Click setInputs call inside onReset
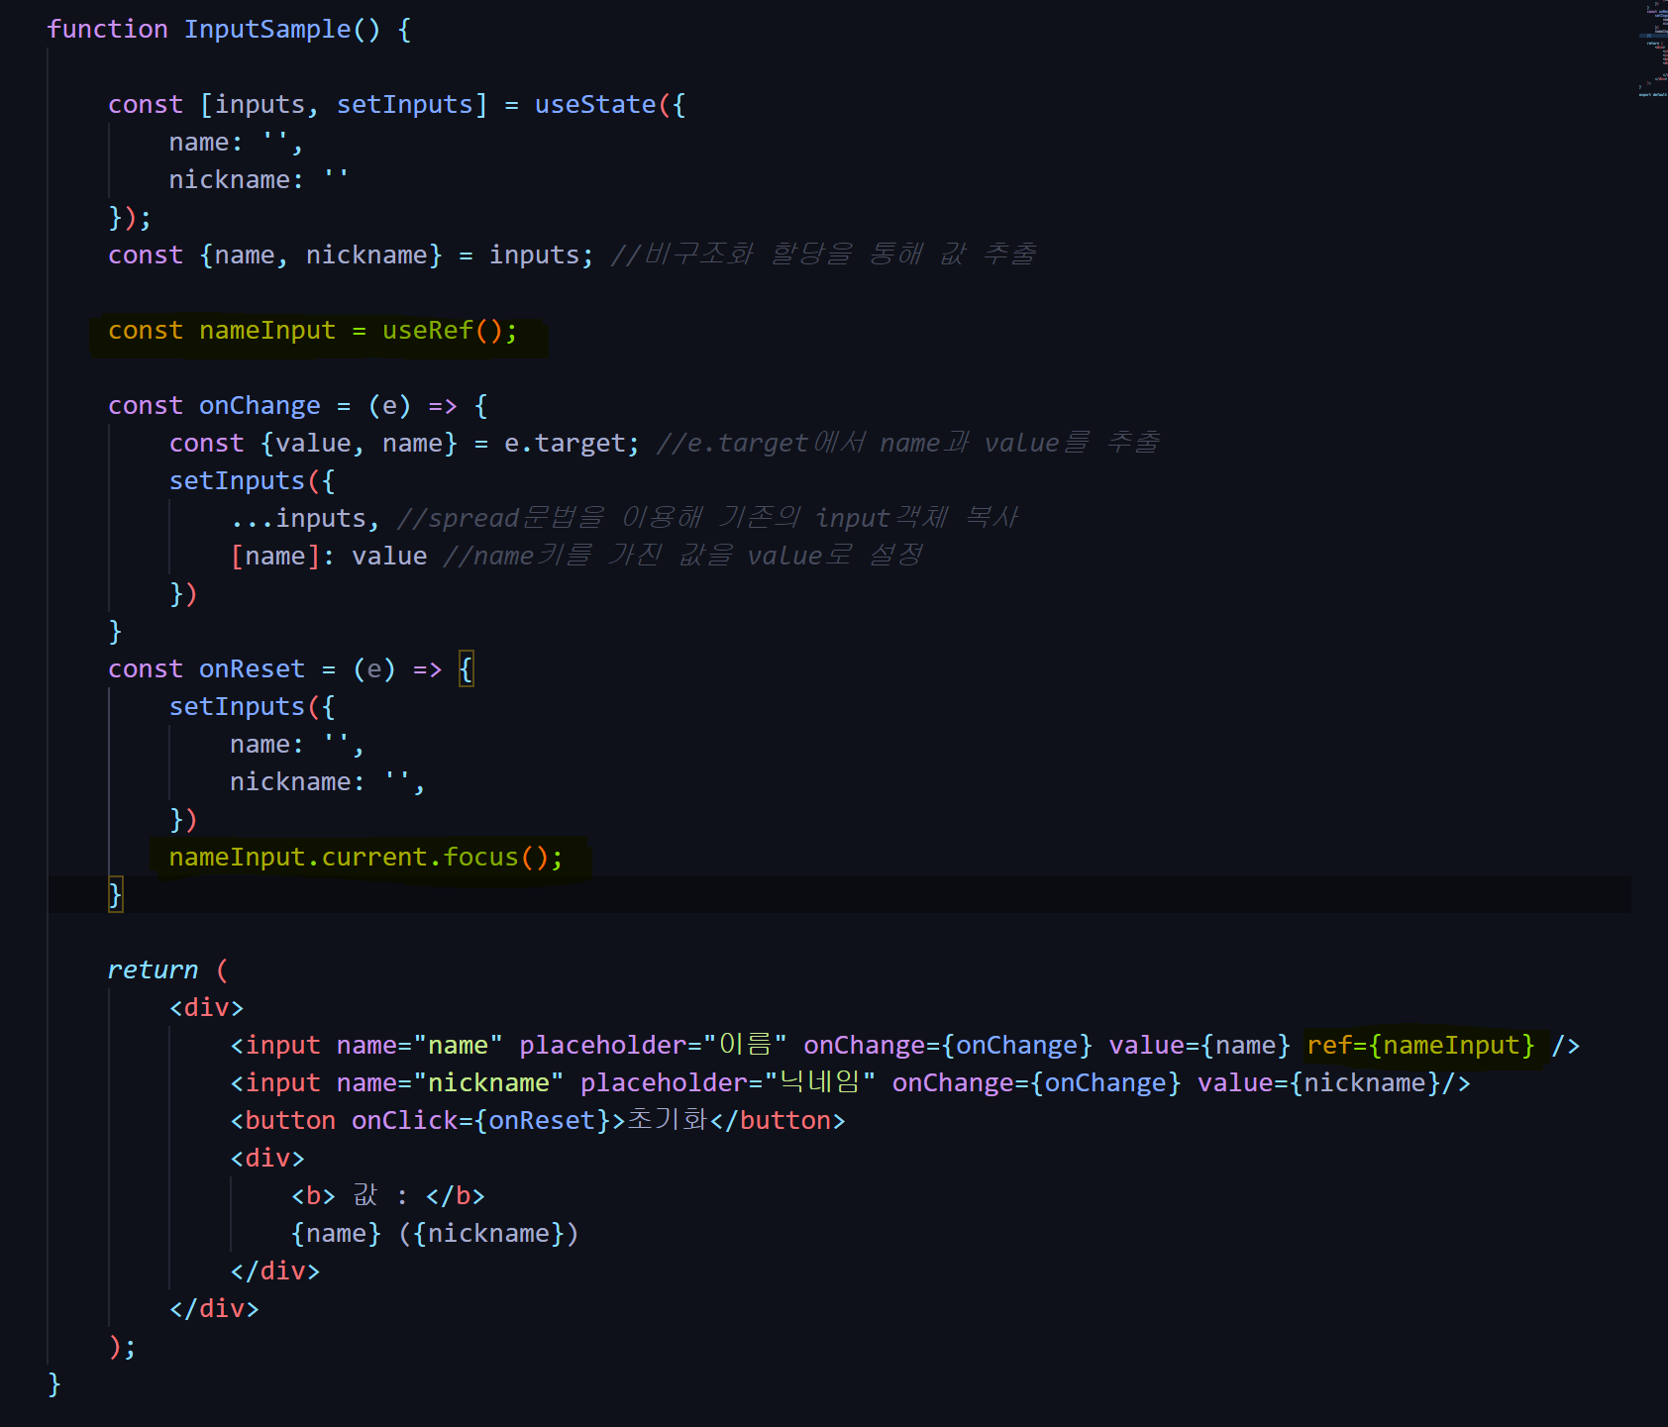This screenshot has width=1668, height=1427. click(237, 707)
